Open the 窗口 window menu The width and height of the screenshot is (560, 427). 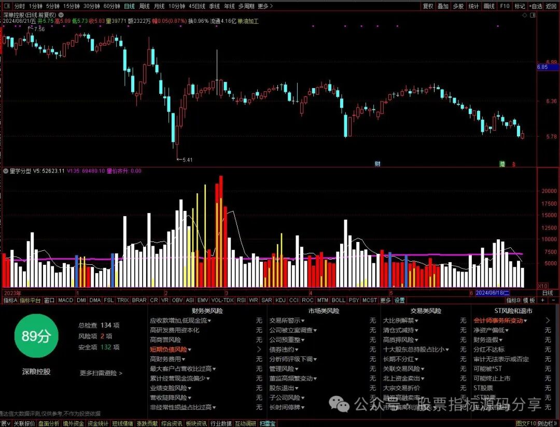[x=49, y=300]
